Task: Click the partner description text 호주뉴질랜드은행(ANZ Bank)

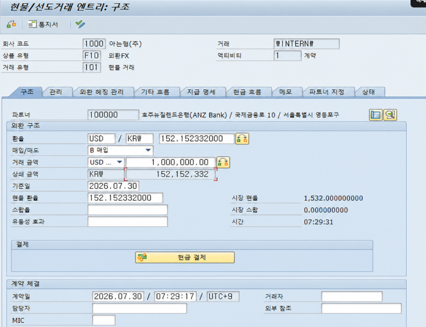Action: click(x=184, y=115)
